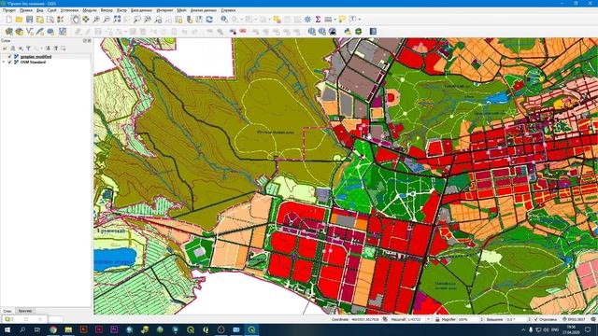The height and width of the screenshot is (336, 598).
Task: Click the EPSG:3857 CRS button
Action: (573, 319)
